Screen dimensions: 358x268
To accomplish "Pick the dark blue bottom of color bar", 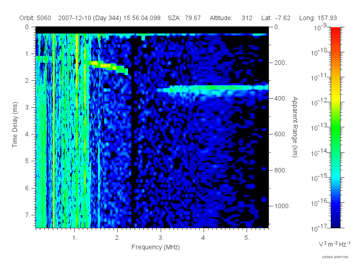I will tap(336, 222).
